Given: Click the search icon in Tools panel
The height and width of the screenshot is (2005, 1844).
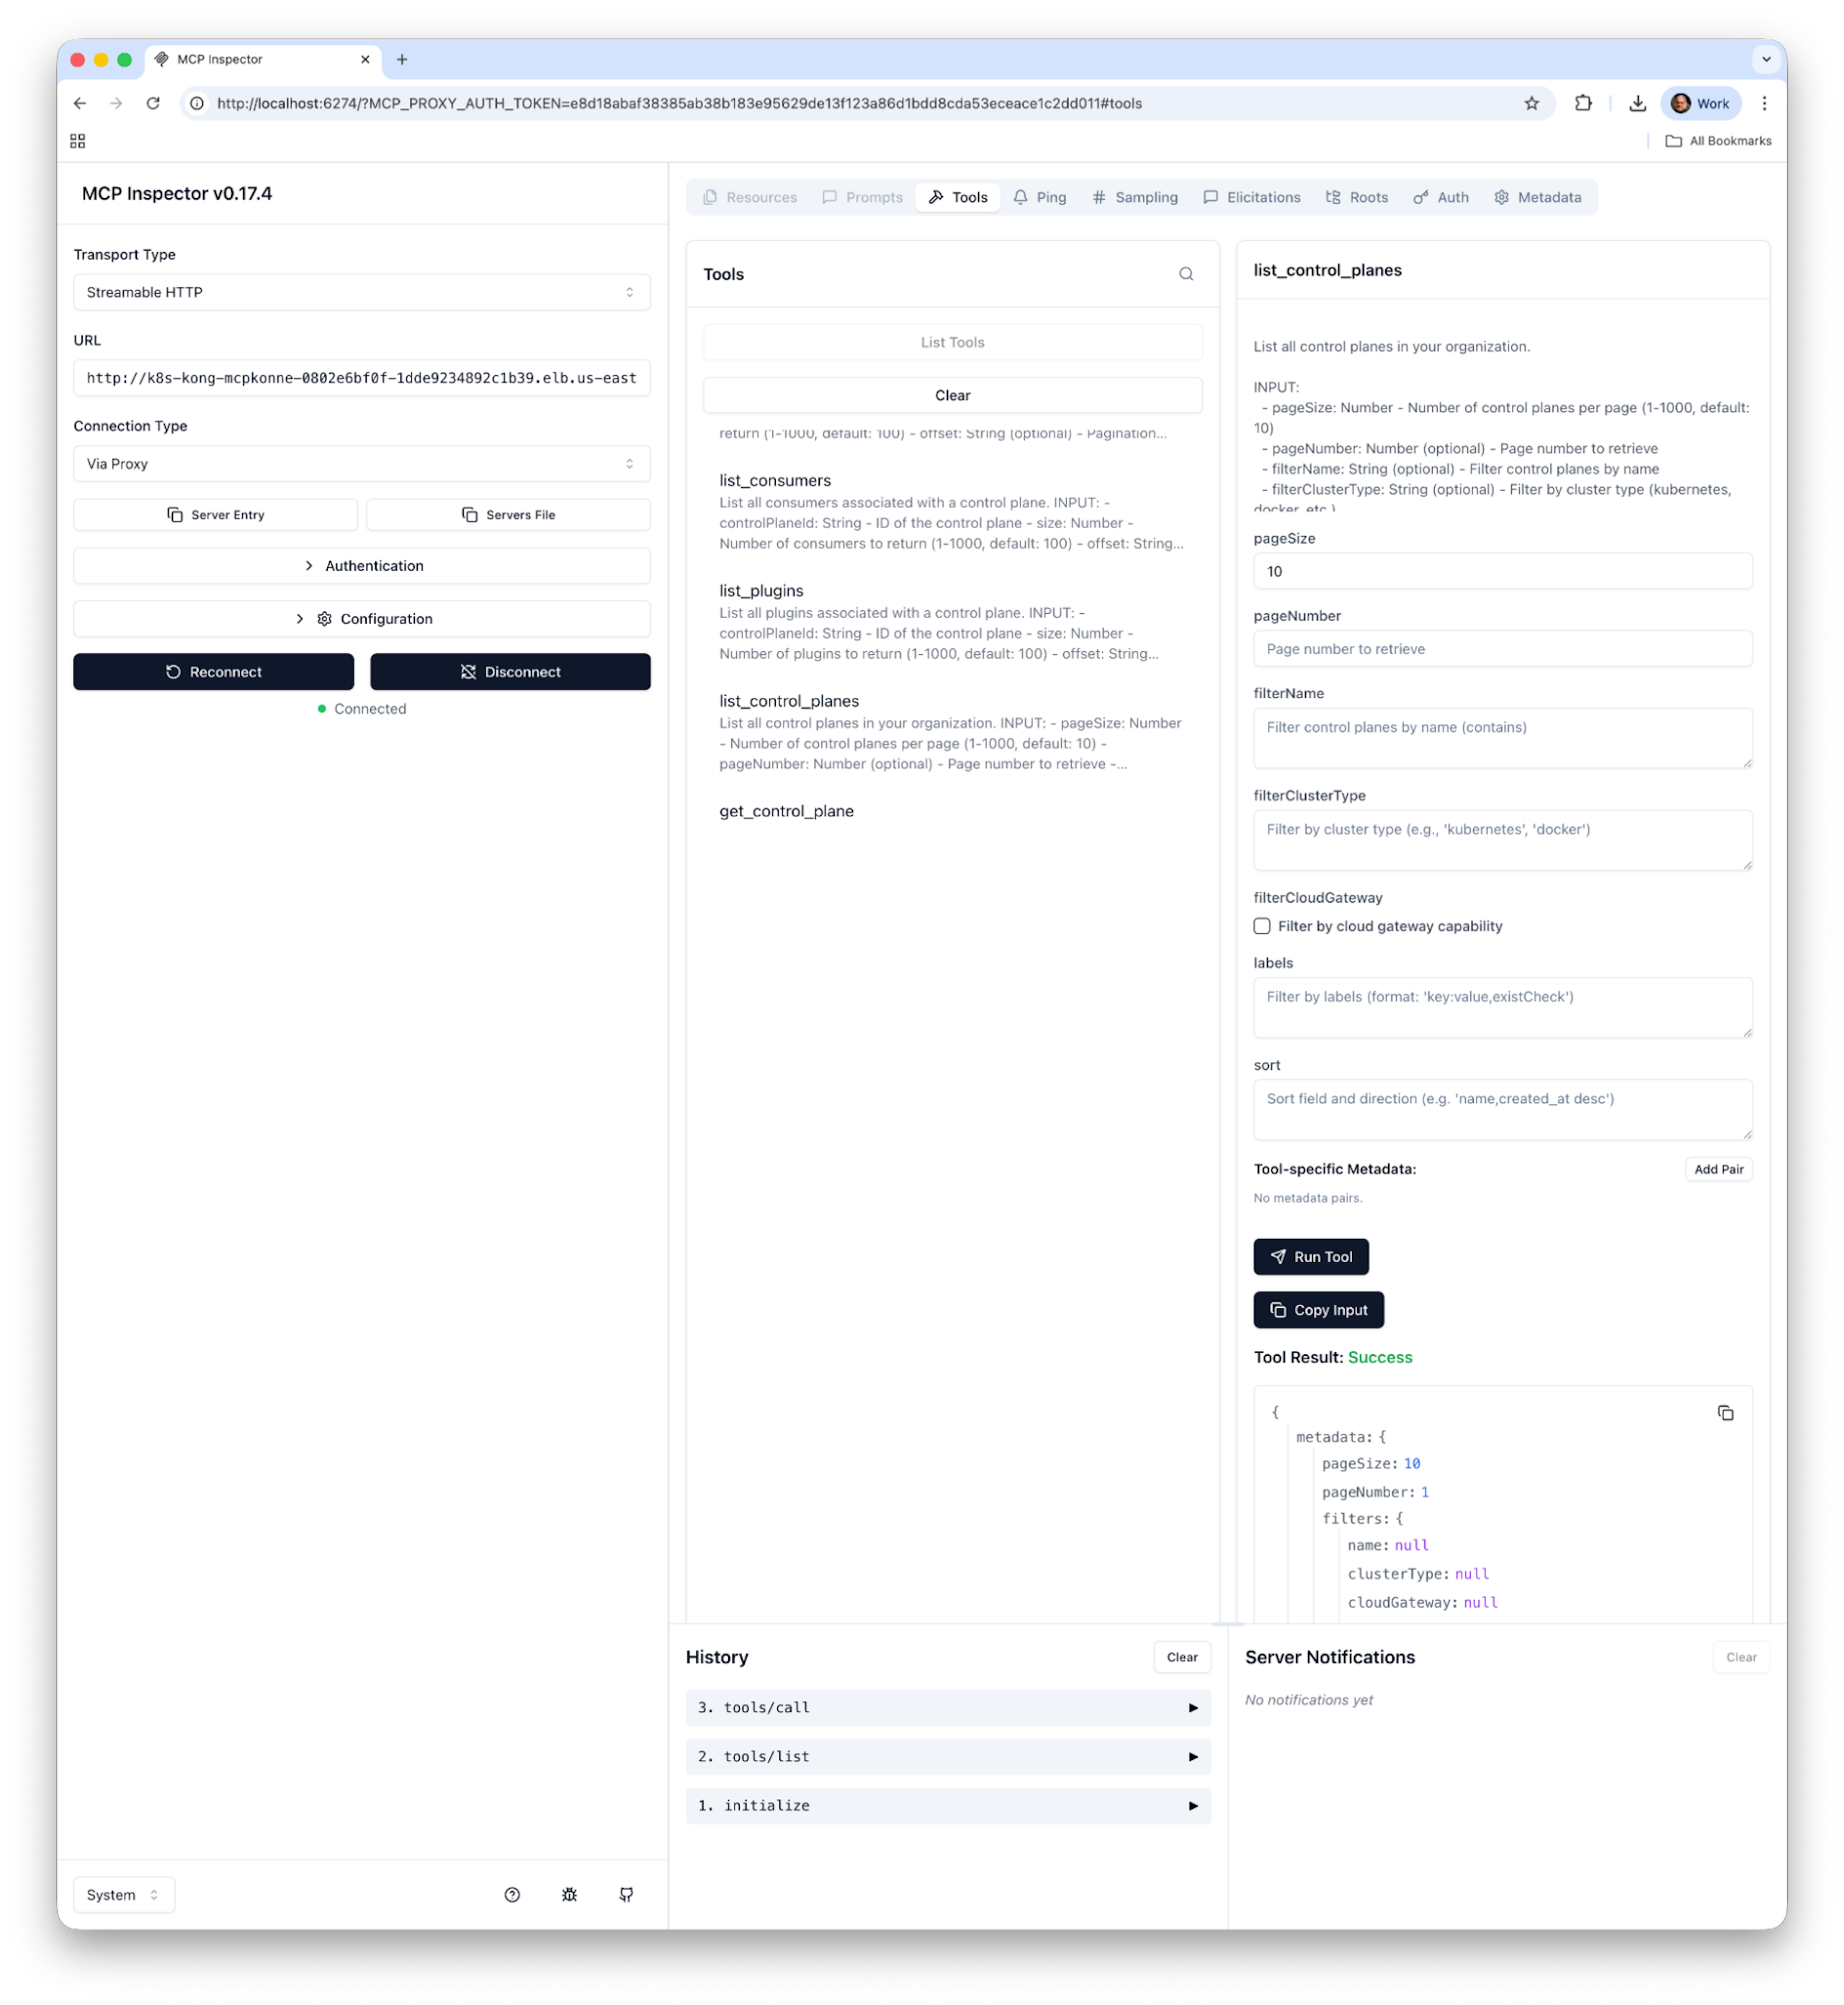Looking at the screenshot, I should coord(1186,274).
